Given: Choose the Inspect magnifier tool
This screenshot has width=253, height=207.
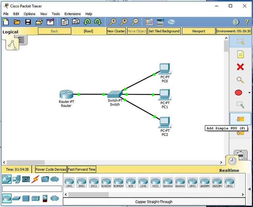Looking at the screenshot, I should pyautogui.click(x=240, y=80).
